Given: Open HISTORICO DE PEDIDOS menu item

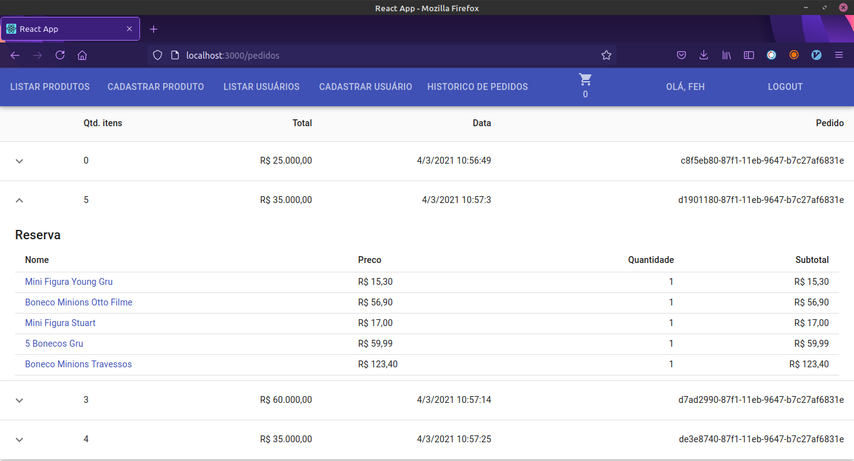Looking at the screenshot, I should coord(478,87).
